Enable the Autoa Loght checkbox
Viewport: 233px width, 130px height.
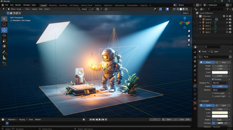(x=213, y=93)
